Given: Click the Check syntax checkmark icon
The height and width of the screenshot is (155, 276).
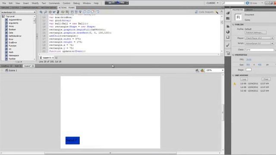Looking at the screenshot, I should pyautogui.click(x=54, y=12).
